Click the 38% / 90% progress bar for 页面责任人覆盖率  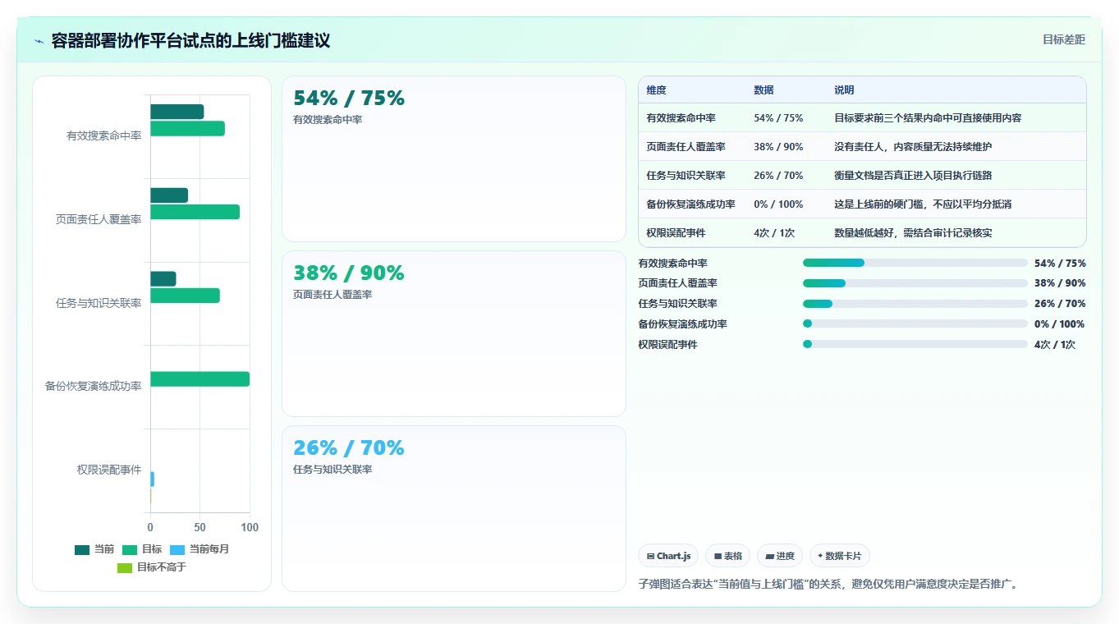click(x=915, y=283)
